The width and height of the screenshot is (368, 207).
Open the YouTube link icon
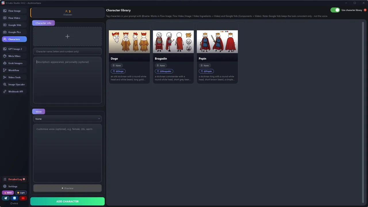[x=23, y=198]
